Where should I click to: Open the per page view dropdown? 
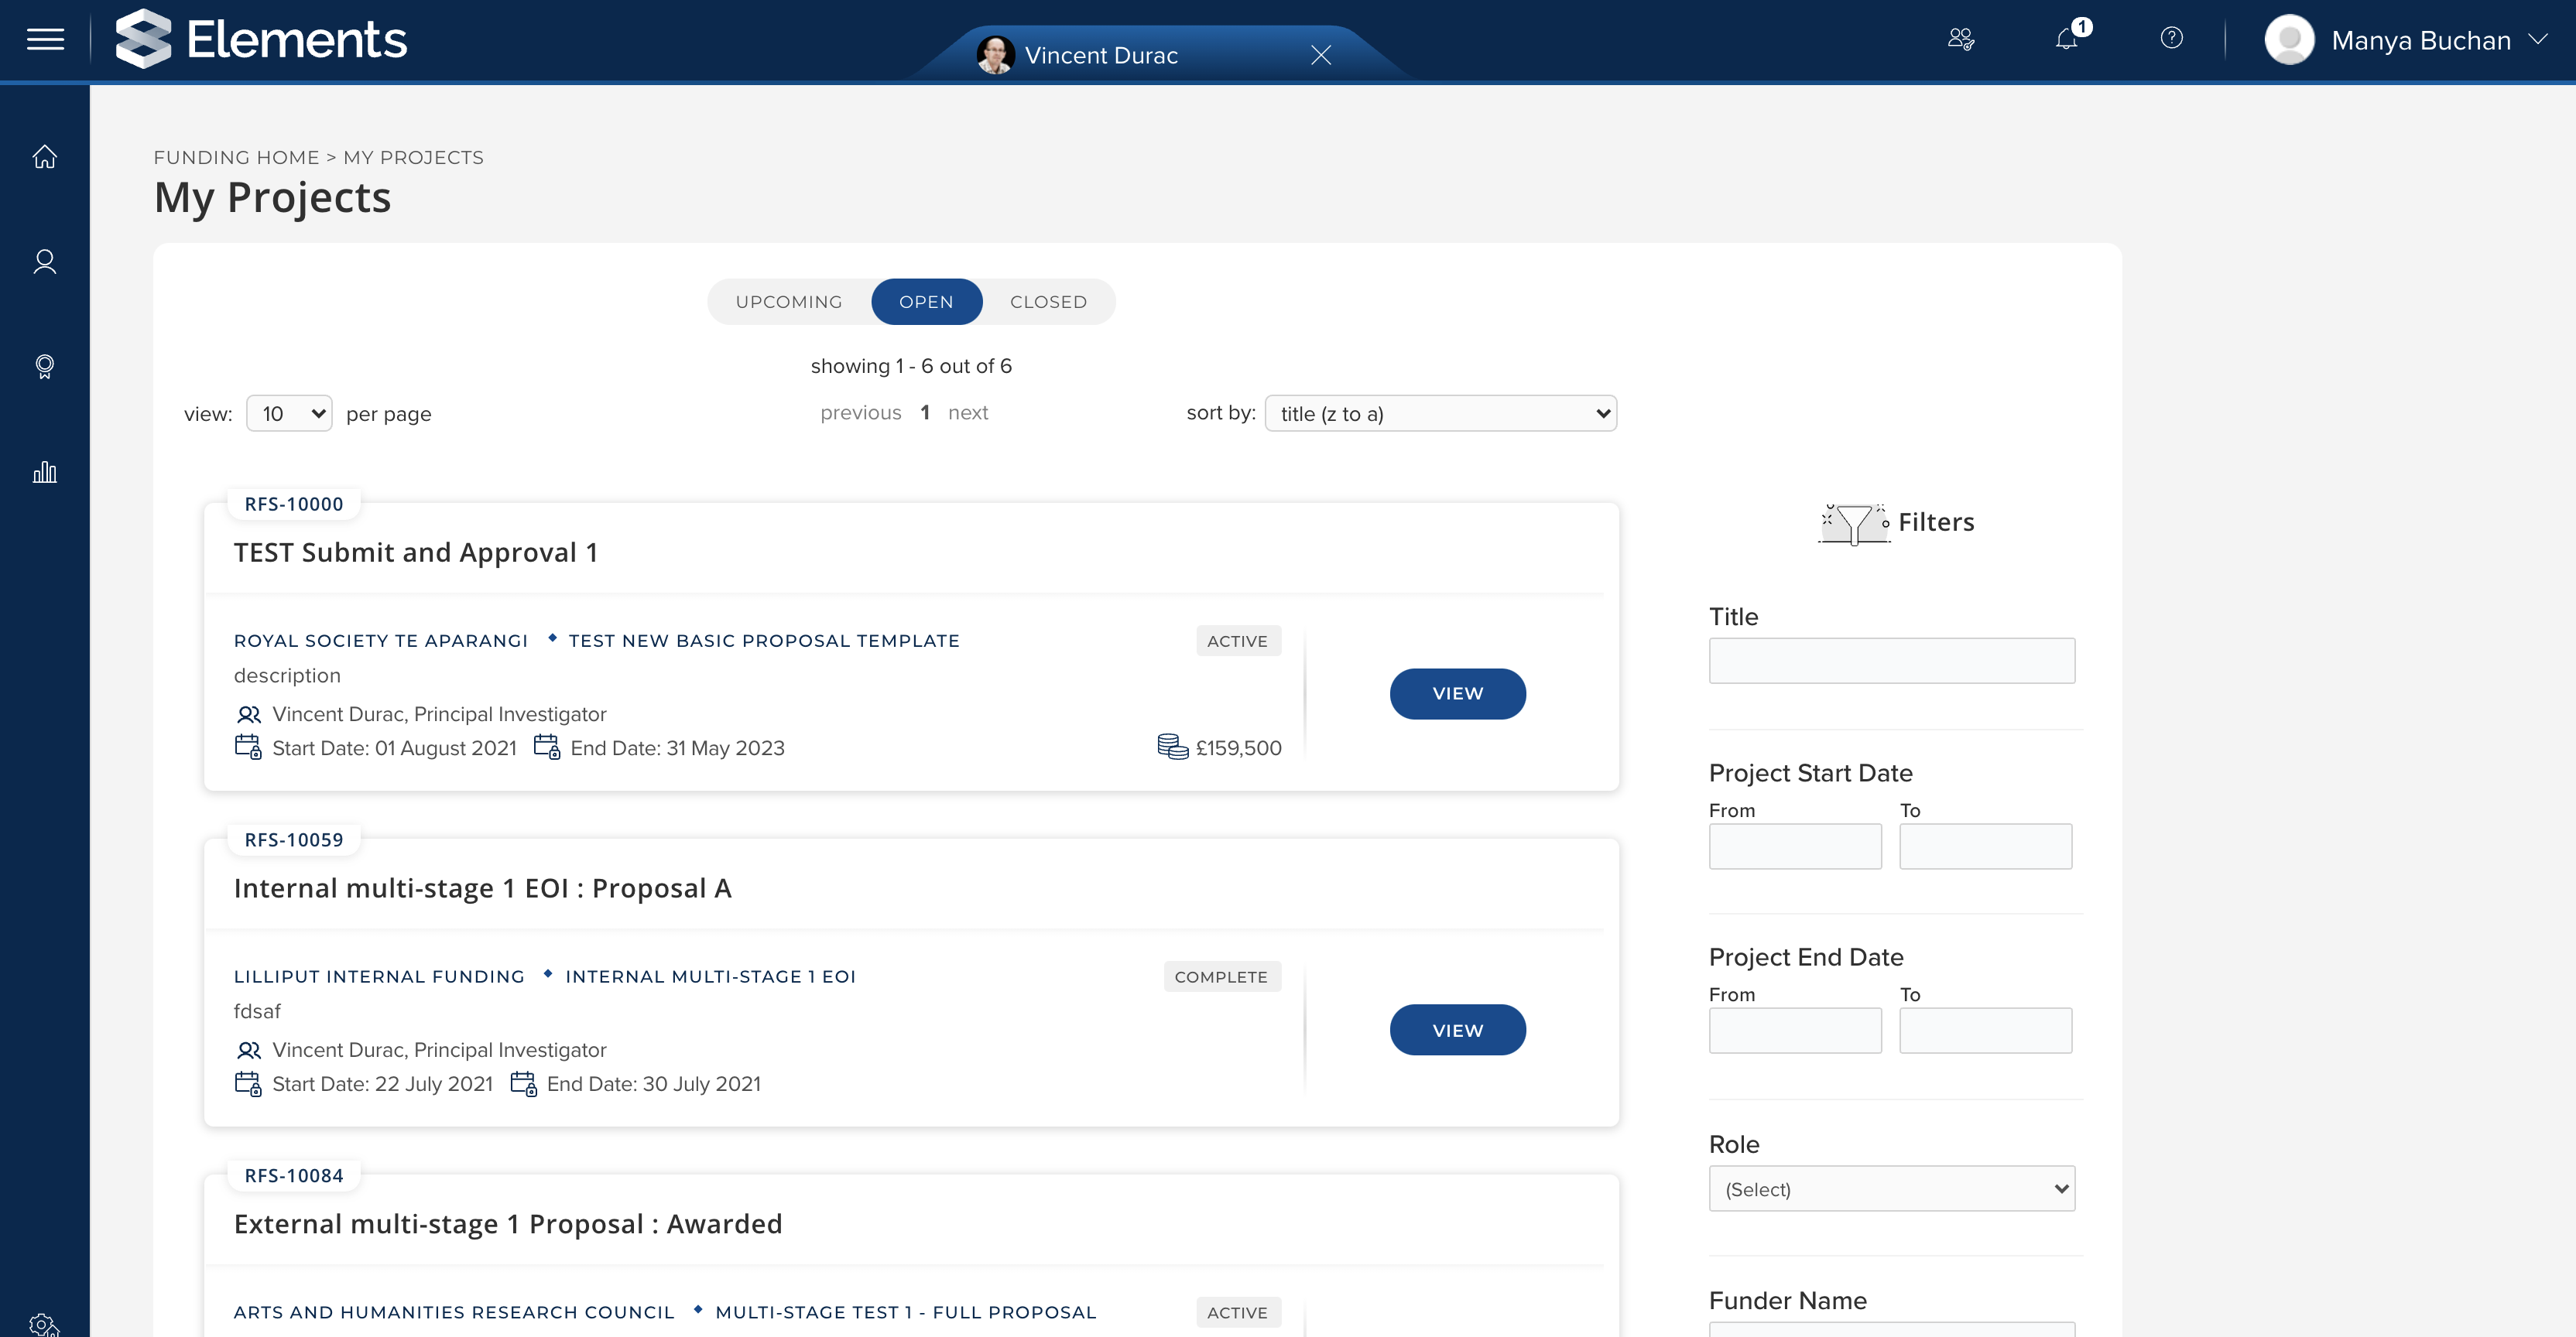click(x=289, y=414)
